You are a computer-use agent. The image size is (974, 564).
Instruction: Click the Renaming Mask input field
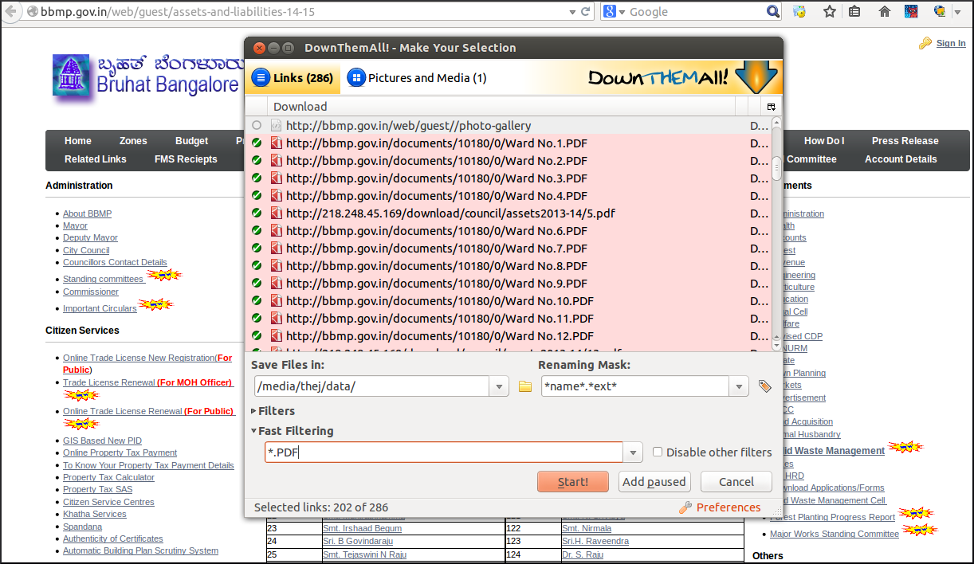[634, 386]
